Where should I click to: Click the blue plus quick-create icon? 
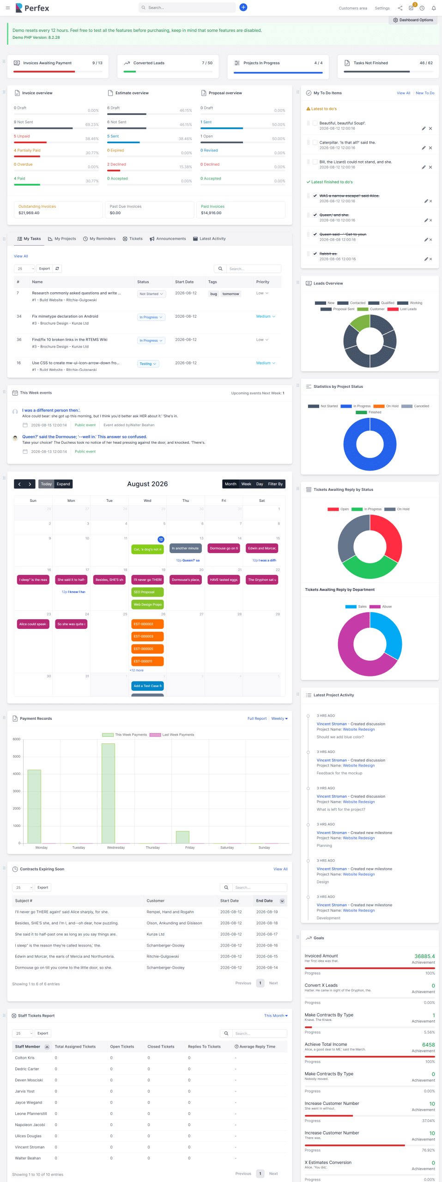coord(243,7)
